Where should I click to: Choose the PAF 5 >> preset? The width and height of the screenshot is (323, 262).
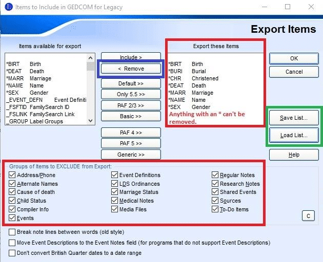tap(131, 143)
